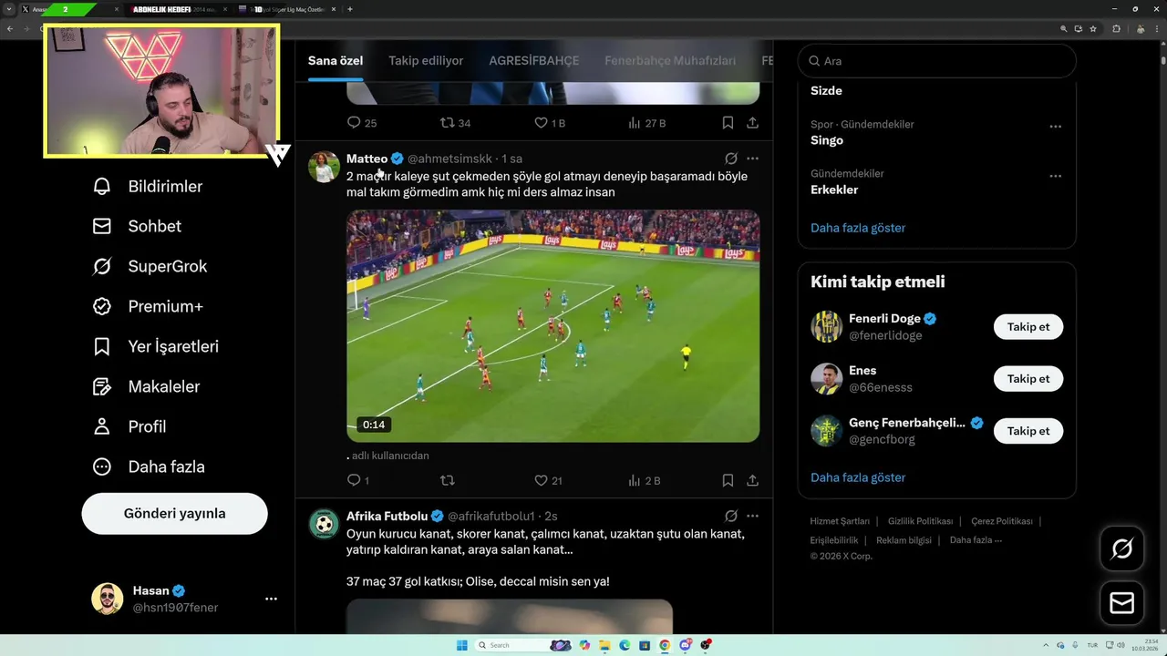Open Premium+ badge item in sidebar
1167x656 pixels.
point(148,307)
